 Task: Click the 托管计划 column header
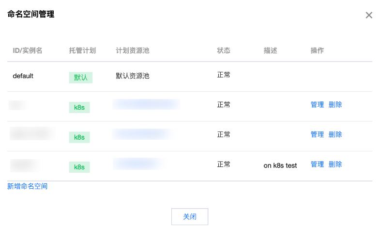(x=82, y=50)
